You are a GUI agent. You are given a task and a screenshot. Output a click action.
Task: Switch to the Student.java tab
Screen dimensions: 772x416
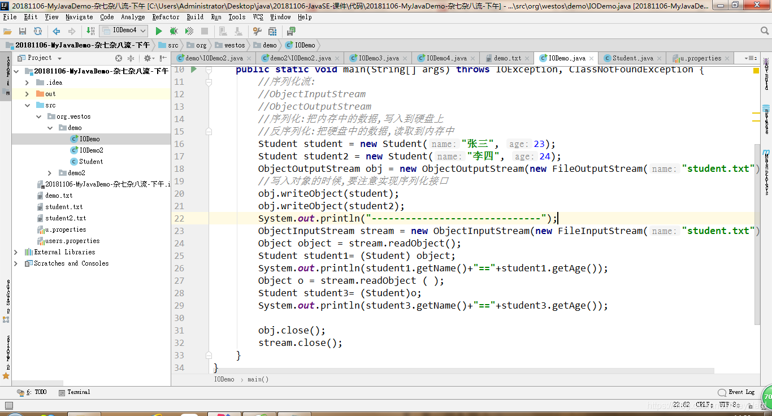pos(632,58)
